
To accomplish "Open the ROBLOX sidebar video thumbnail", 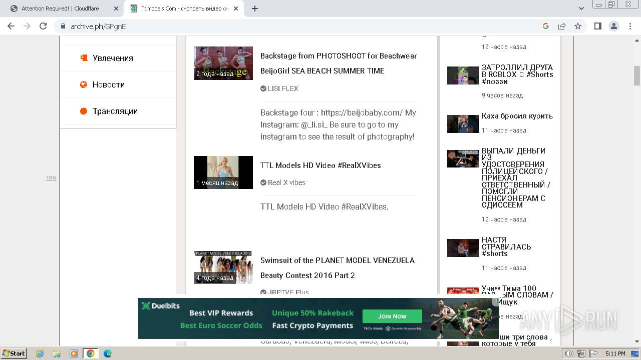I will [463, 75].
